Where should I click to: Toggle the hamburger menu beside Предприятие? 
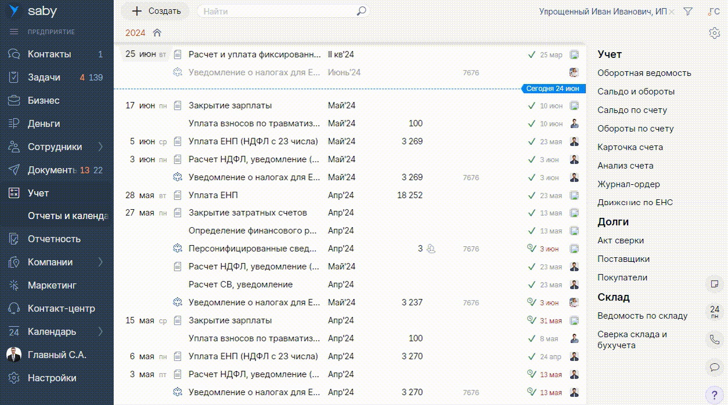point(14,32)
